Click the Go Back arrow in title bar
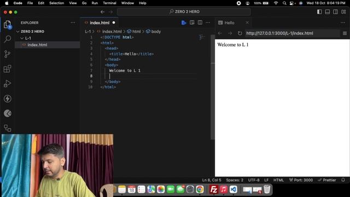Screen dimensions: 350x197 [x=102, y=11]
